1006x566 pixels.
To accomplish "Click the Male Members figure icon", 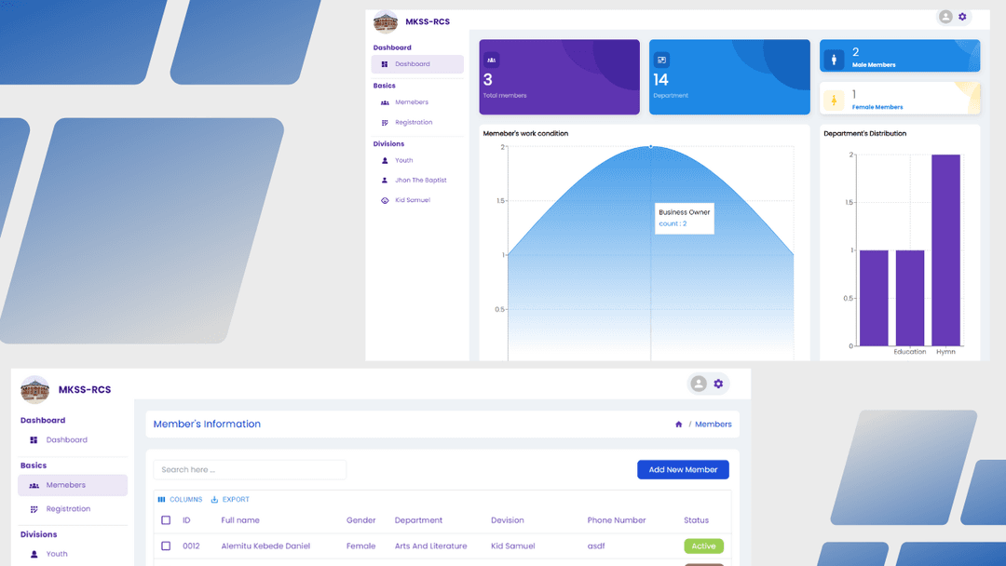I will [834, 60].
